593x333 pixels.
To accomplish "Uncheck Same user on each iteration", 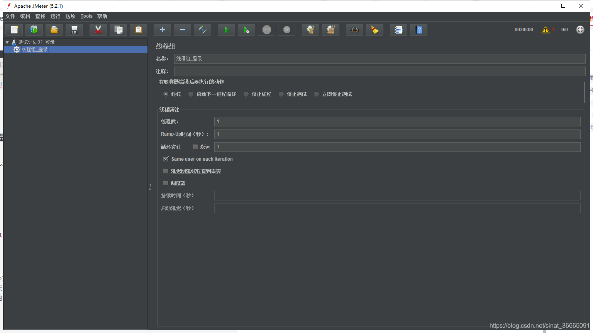I will (166, 159).
